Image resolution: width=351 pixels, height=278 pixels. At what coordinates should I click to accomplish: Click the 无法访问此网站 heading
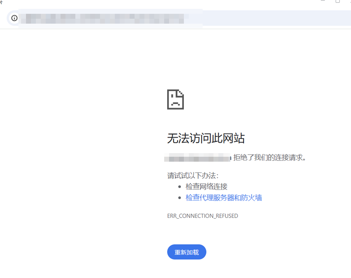click(x=206, y=138)
